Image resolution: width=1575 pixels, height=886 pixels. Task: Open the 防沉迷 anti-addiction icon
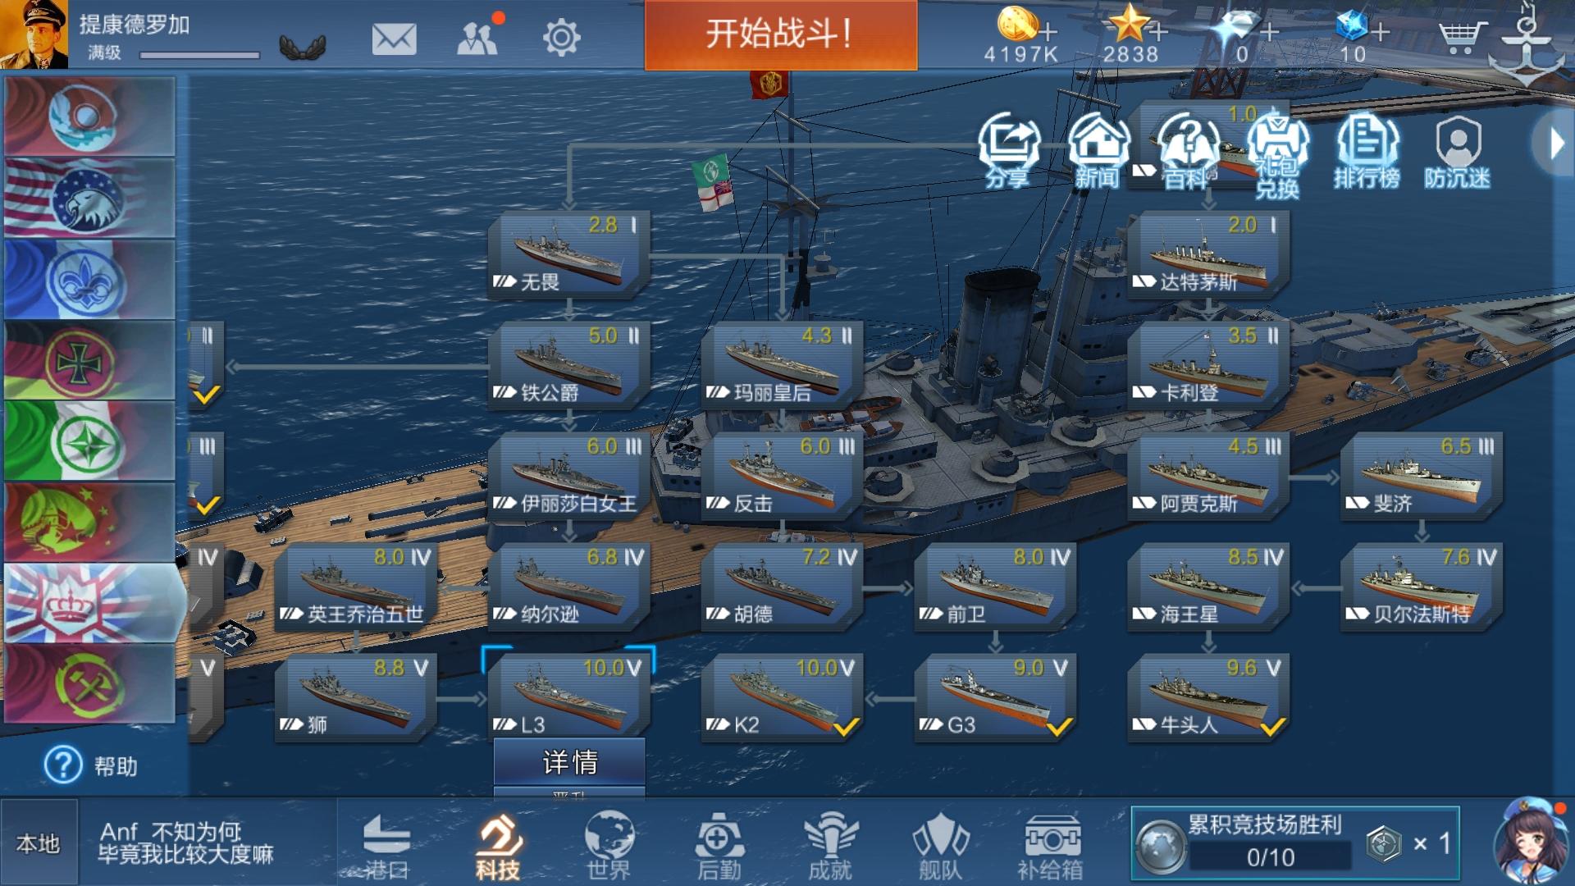[1458, 152]
